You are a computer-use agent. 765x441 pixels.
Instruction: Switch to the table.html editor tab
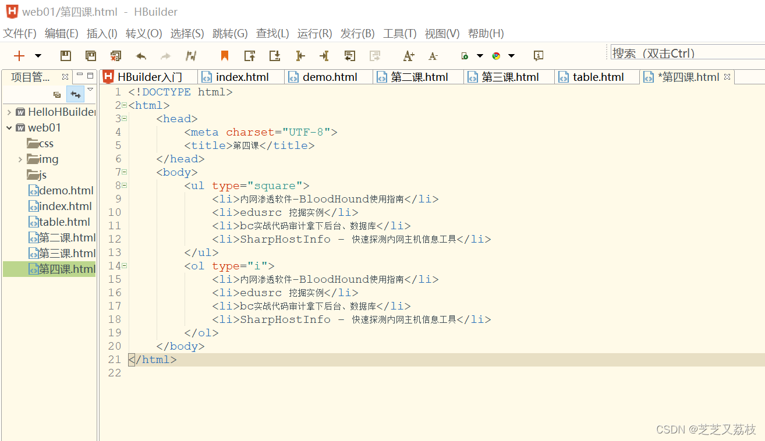(x=597, y=77)
